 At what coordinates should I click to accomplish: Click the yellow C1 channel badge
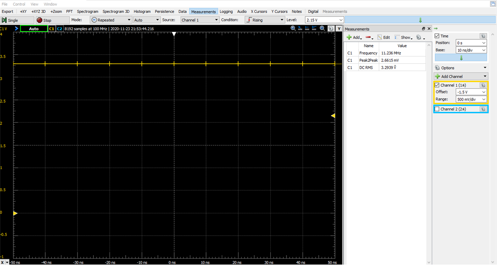pyautogui.click(x=52, y=29)
